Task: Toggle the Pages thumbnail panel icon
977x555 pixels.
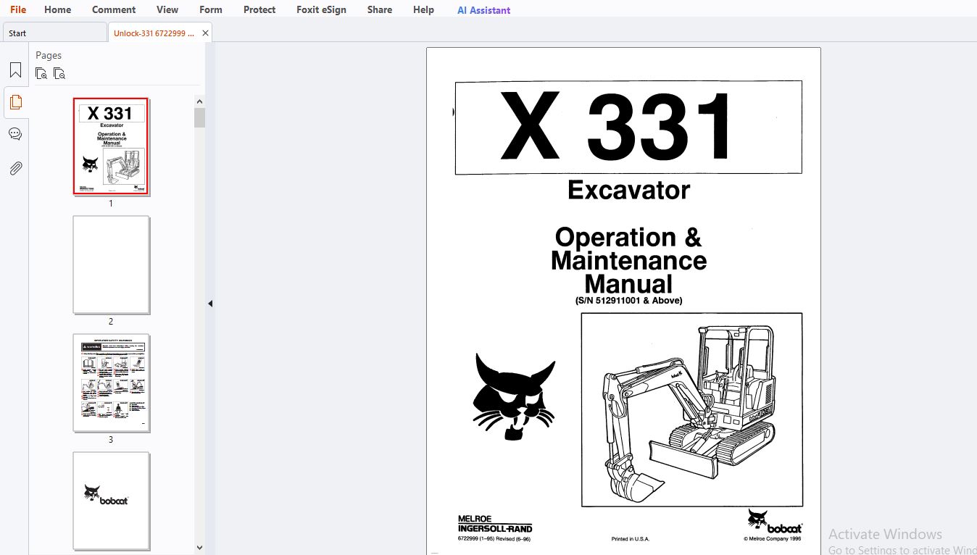Action: pos(15,102)
